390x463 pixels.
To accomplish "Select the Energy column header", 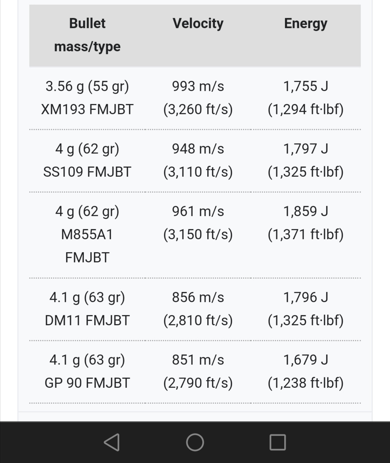I will pos(305,23).
